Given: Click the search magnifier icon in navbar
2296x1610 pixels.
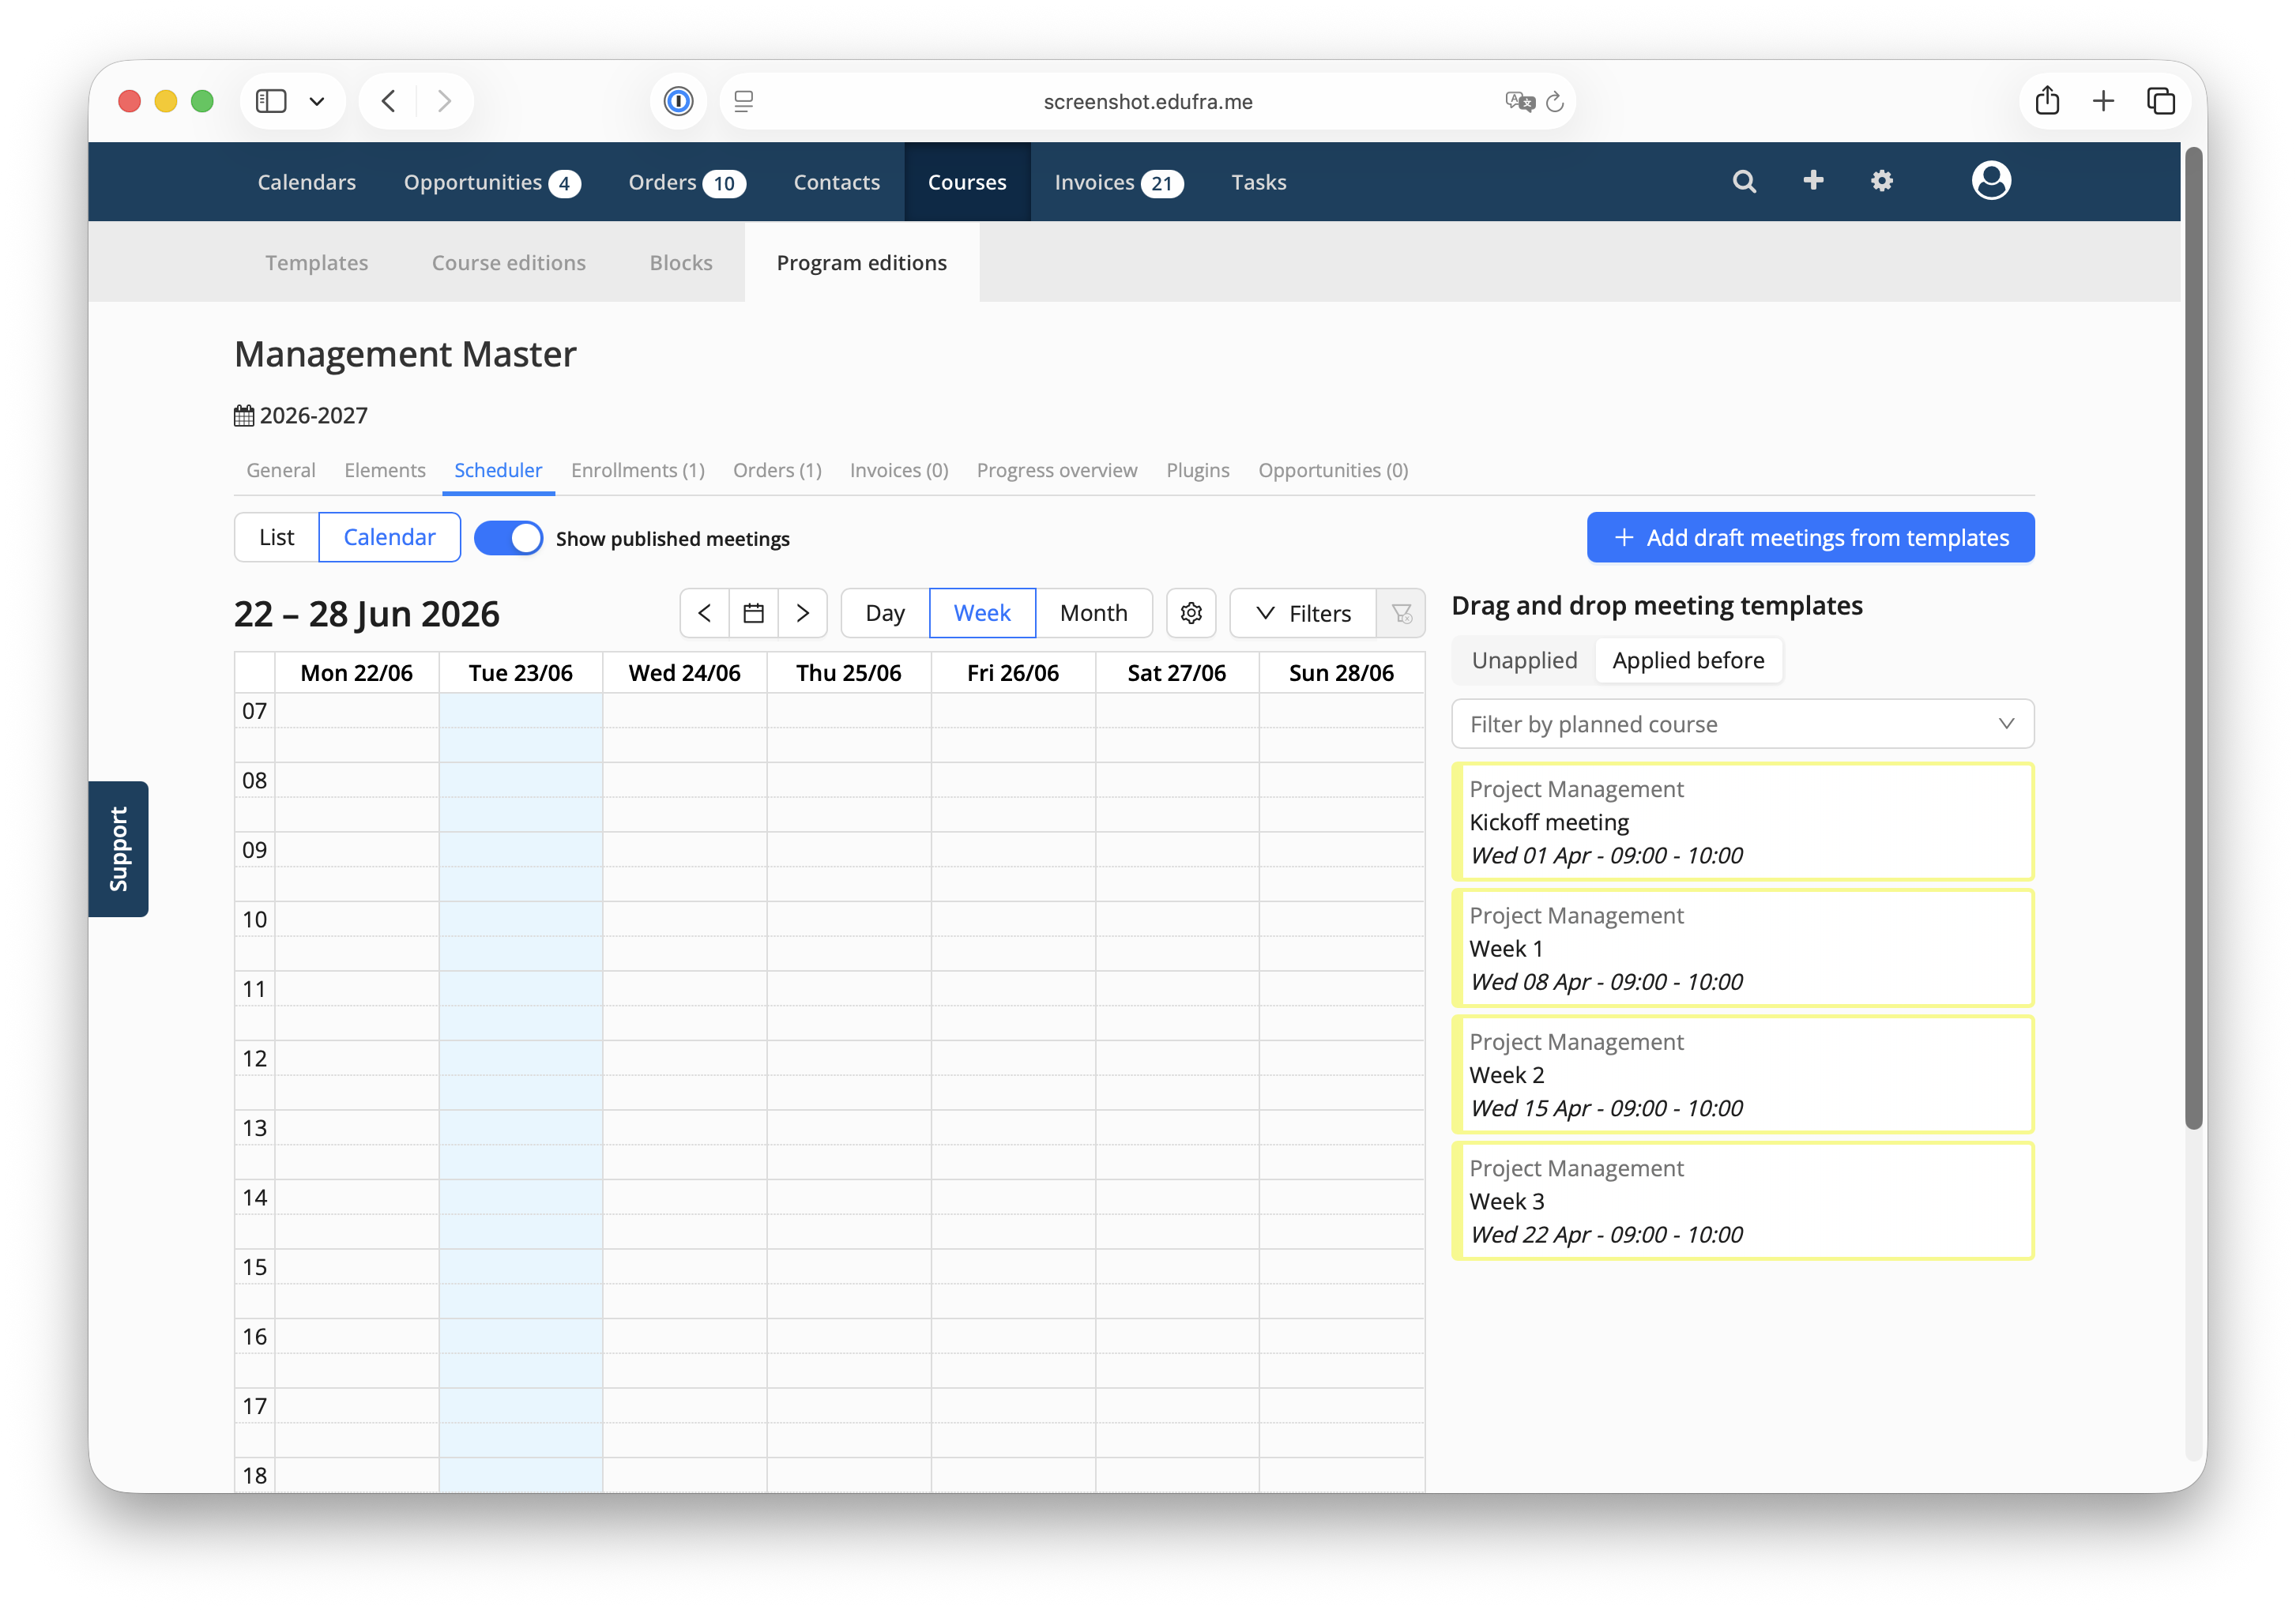Looking at the screenshot, I should pos(1744,181).
